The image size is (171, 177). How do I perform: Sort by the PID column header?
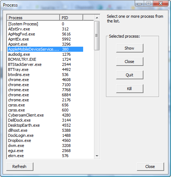(71, 18)
